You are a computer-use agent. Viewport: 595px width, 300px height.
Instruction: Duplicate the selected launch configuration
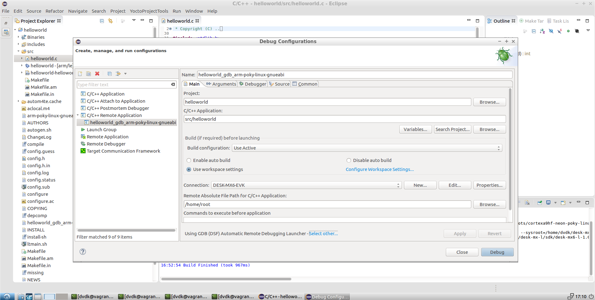(x=88, y=74)
